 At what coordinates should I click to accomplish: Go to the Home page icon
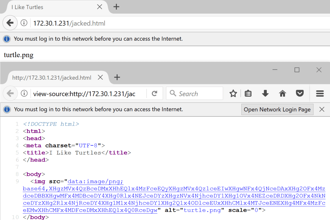click(x=282, y=94)
